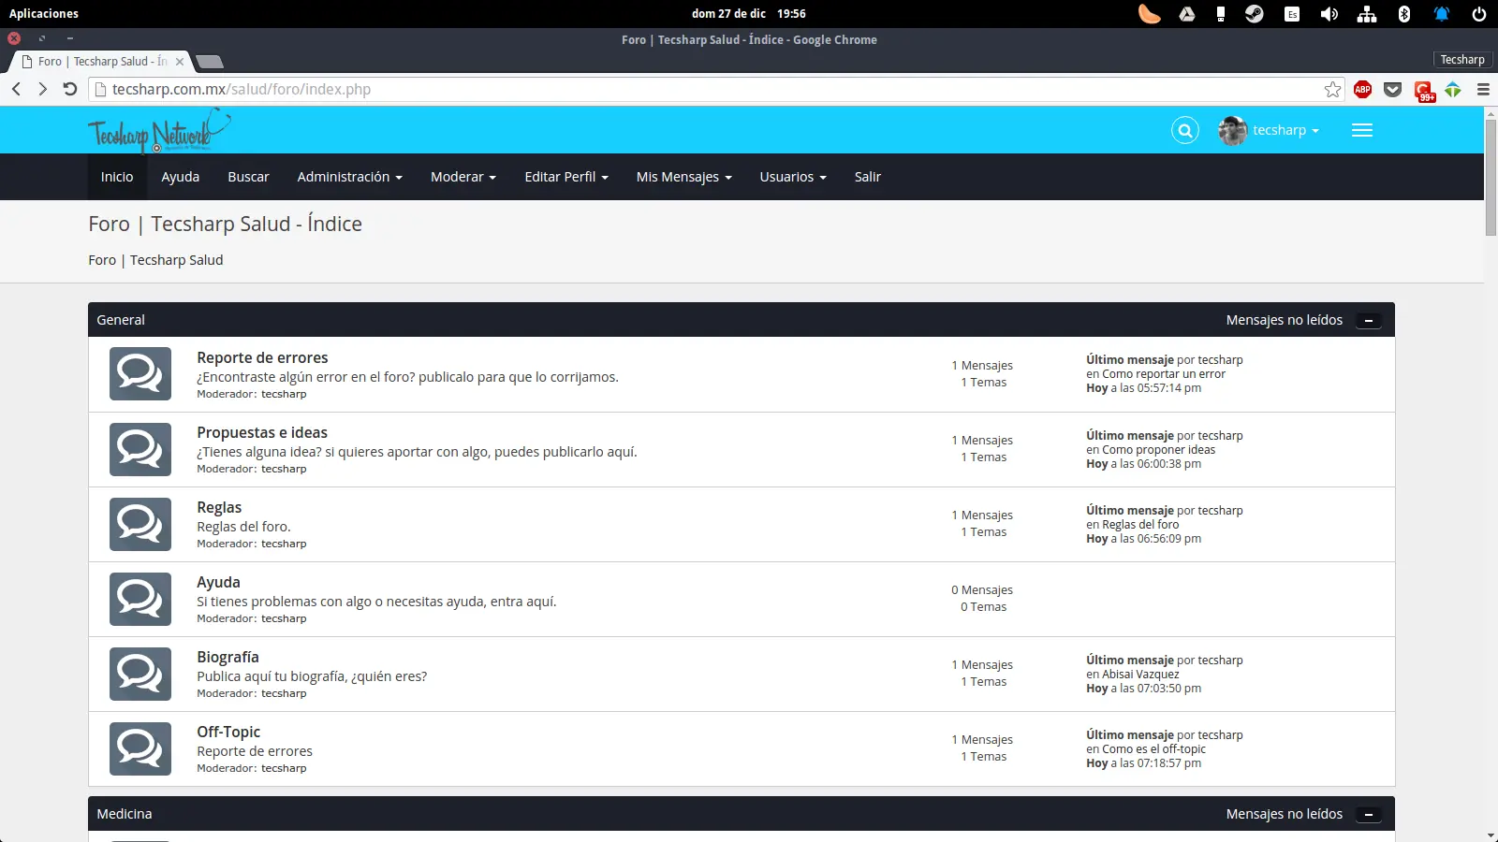The width and height of the screenshot is (1498, 842).
Task: Open the Pocket extension icon
Action: (x=1393, y=90)
